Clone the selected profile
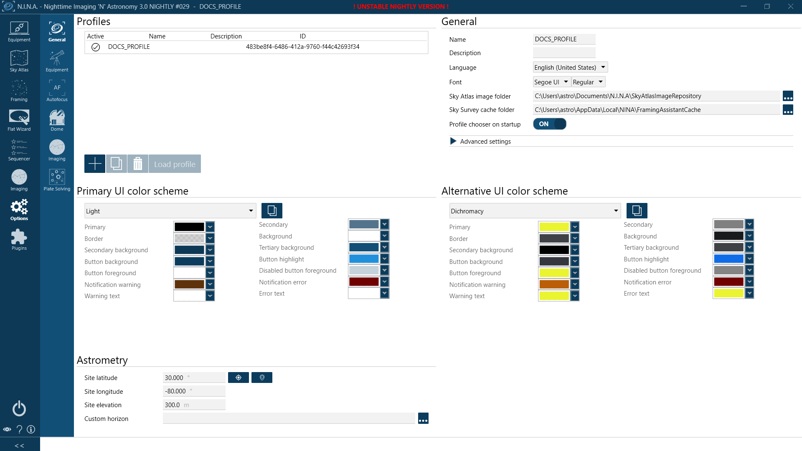This screenshot has width=802, height=451. (x=117, y=164)
